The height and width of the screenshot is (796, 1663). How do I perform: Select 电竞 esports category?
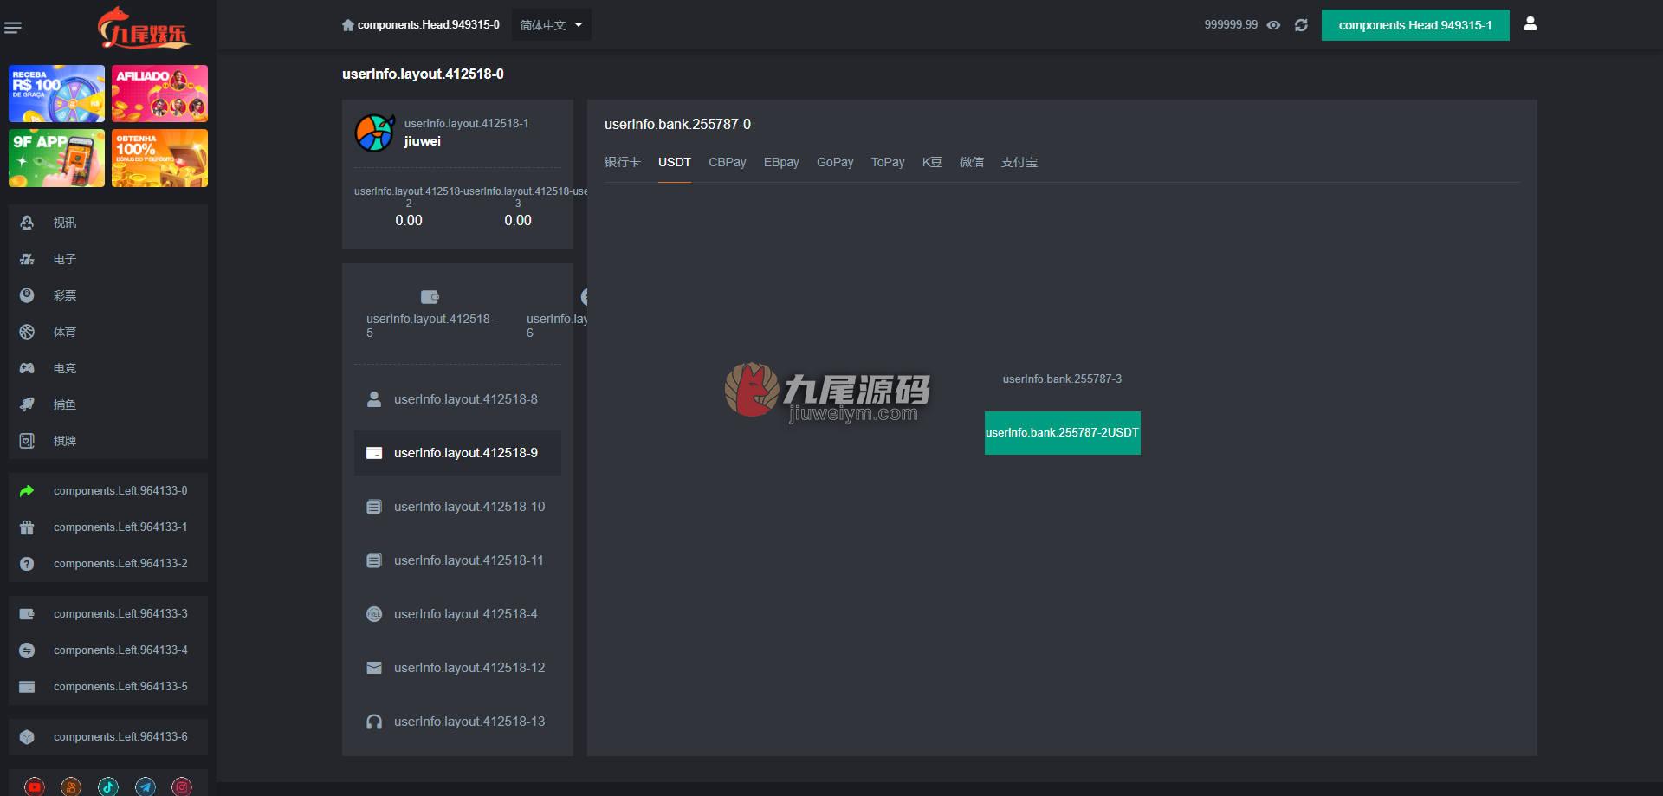click(x=108, y=368)
